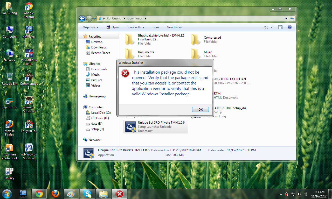
Task: Expand the change view options arrow
Action: tap(272, 27)
